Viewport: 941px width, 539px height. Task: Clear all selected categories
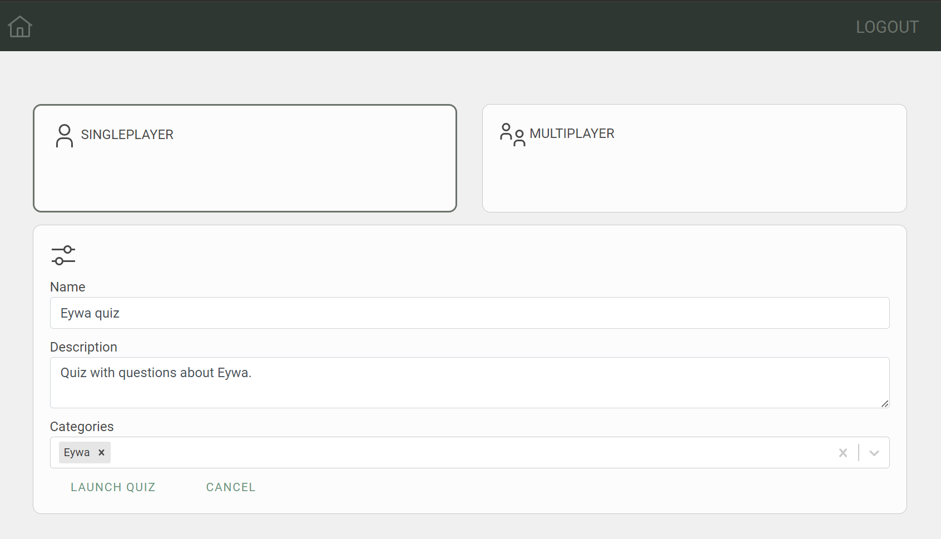(x=843, y=453)
